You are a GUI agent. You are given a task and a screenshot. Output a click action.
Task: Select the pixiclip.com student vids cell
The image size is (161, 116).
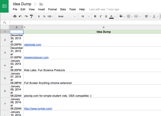pos(92,91)
